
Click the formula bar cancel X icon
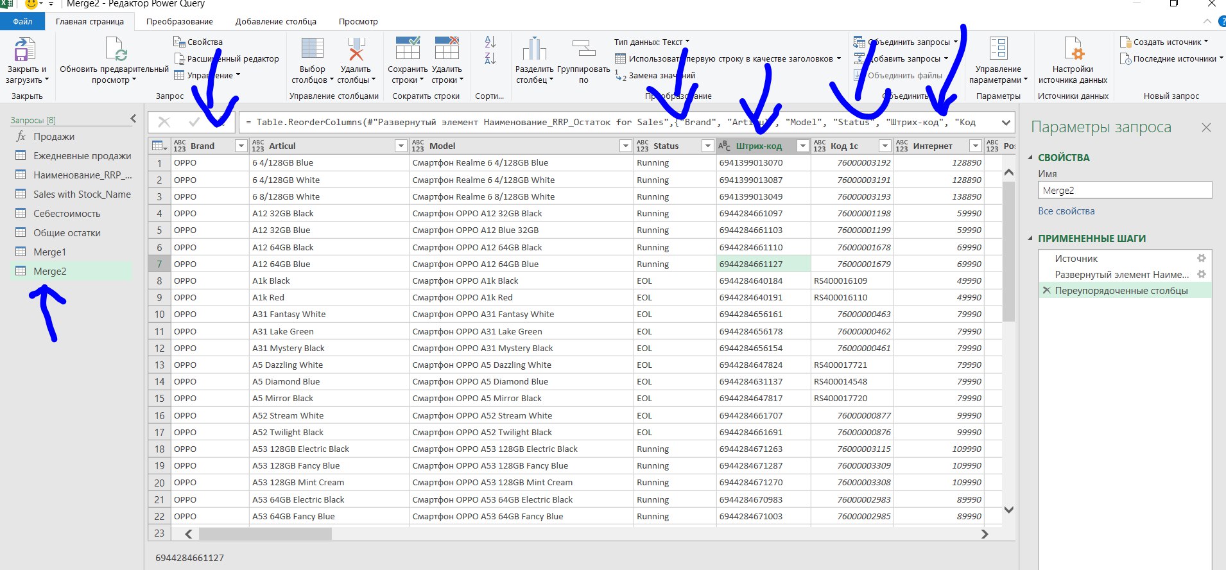(164, 122)
